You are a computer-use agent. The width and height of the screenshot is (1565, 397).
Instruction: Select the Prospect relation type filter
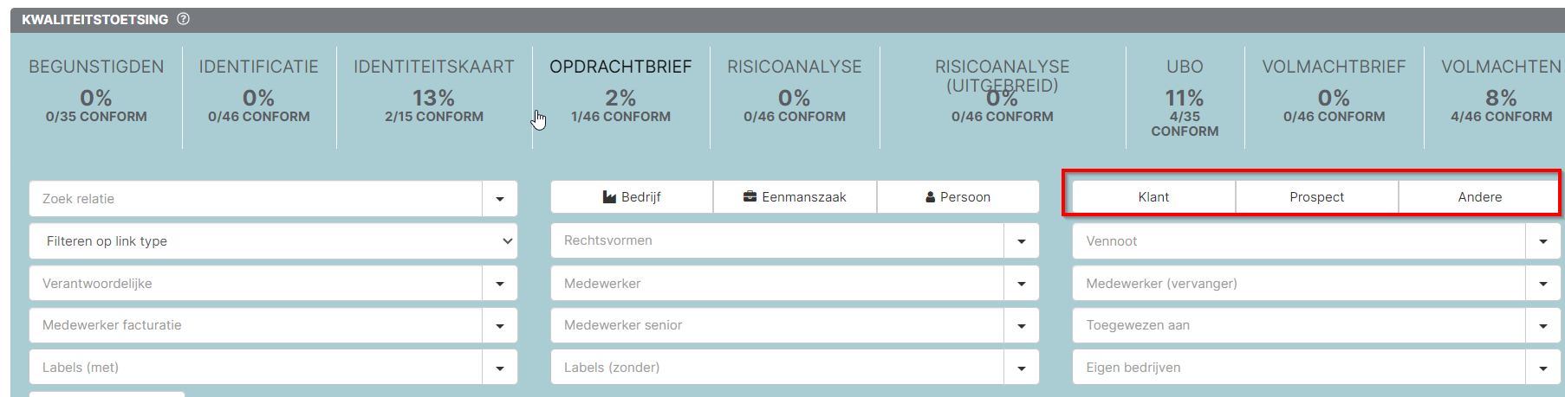pyautogui.click(x=1316, y=197)
